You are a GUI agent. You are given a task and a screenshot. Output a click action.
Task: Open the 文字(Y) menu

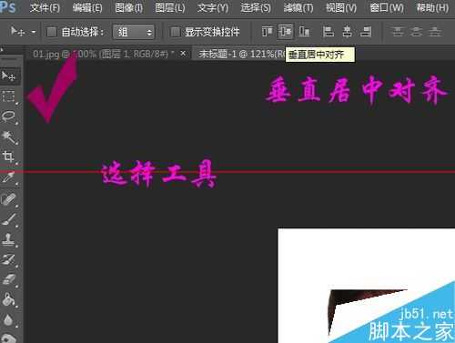click(x=213, y=7)
